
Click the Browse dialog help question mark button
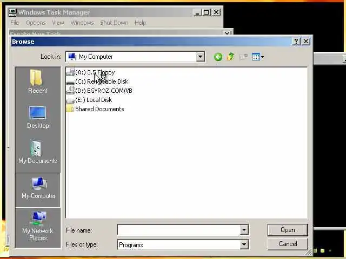(x=296, y=42)
